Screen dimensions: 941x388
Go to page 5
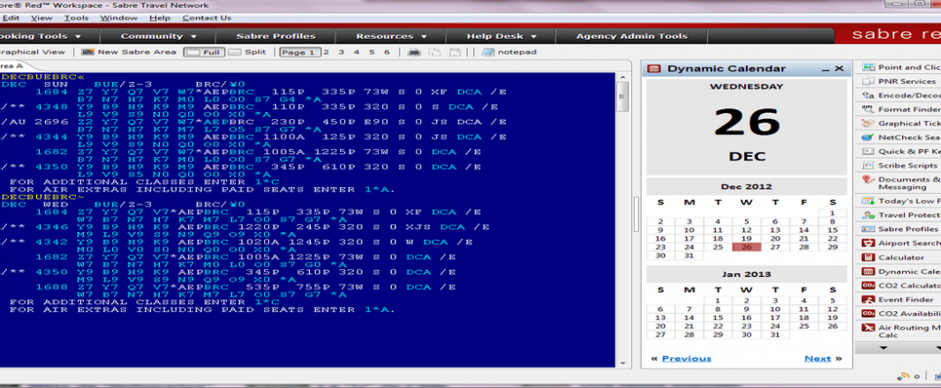(372, 52)
